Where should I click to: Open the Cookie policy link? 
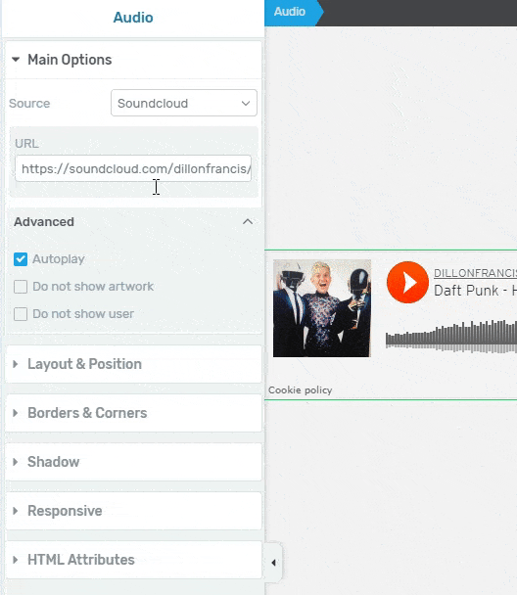[301, 390]
